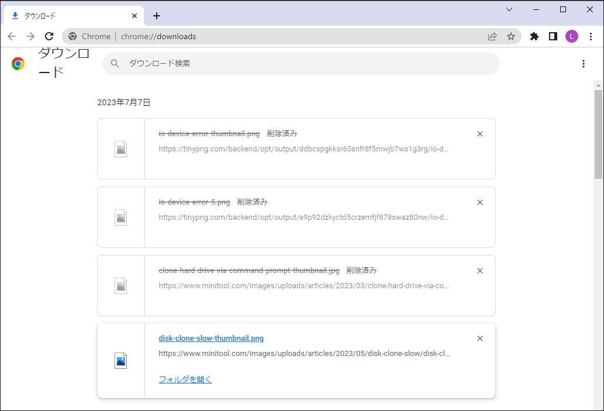Click the scrollbar up arrow
The image size is (604, 411).
coord(598,85)
